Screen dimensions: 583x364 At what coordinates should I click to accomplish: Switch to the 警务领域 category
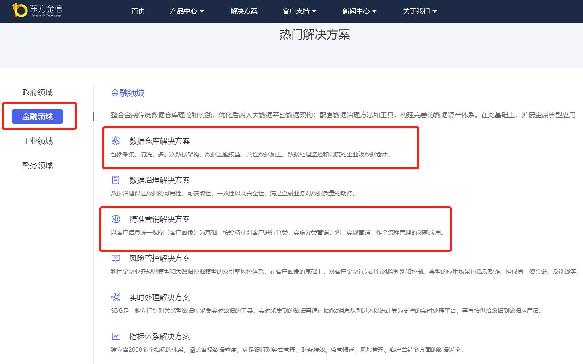click(x=37, y=165)
